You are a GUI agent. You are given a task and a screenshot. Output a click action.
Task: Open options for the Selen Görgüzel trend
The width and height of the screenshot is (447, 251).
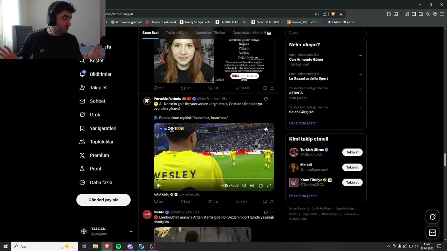pyautogui.click(x=360, y=108)
